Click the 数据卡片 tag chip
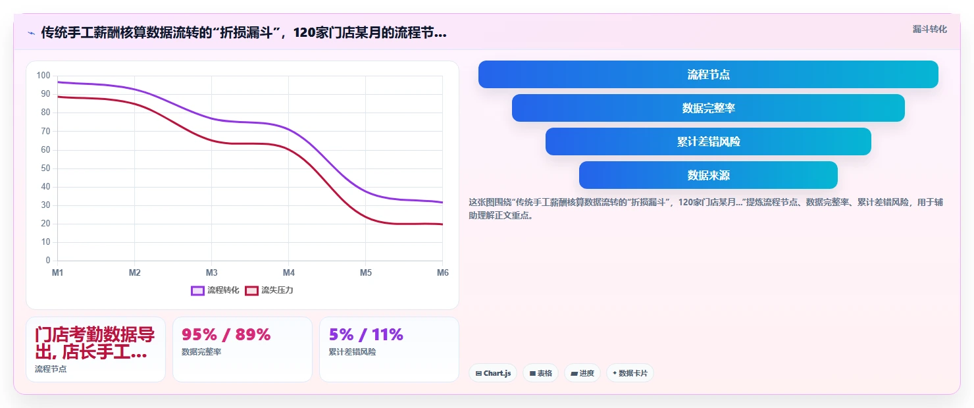This screenshot has height=408, width=974. click(x=630, y=373)
